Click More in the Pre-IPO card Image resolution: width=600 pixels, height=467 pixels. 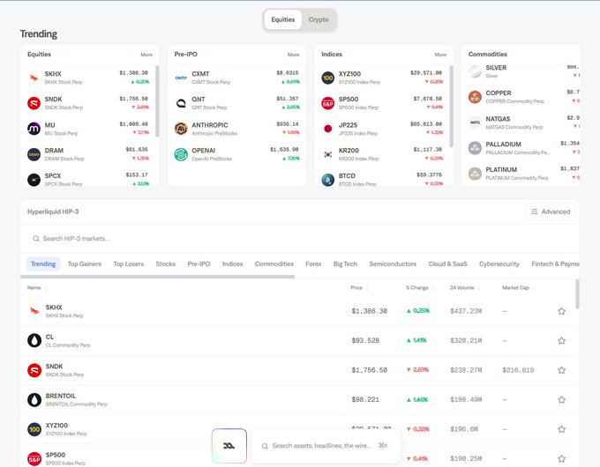click(294, 55)
